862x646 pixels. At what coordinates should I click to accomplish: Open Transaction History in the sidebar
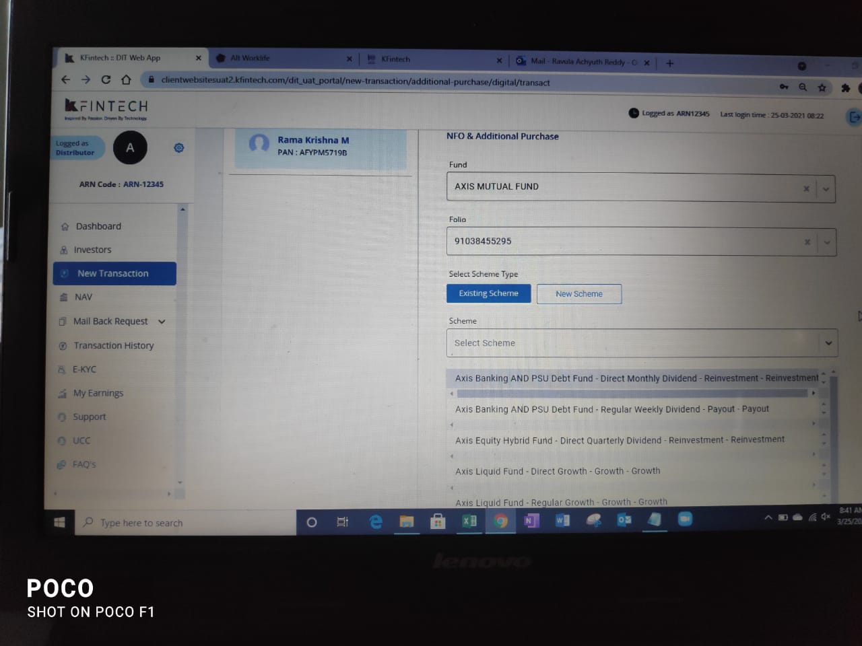tap(113, 346)
